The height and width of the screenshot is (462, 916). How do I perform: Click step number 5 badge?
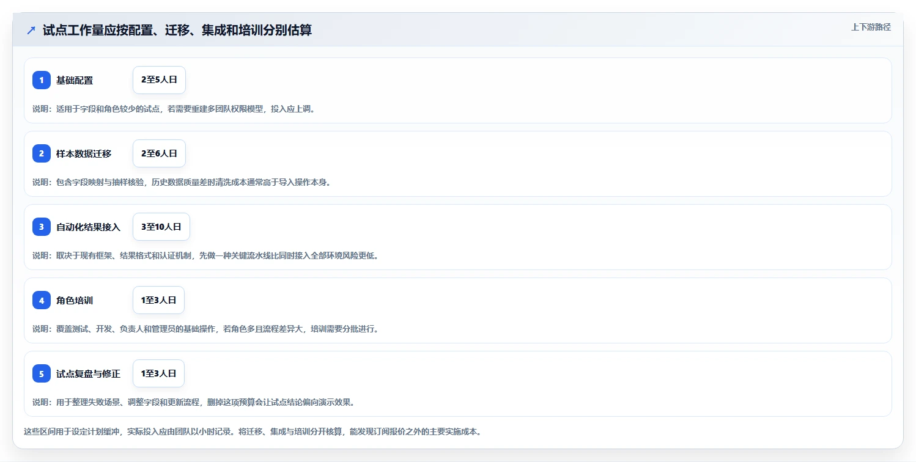(42, 373)
